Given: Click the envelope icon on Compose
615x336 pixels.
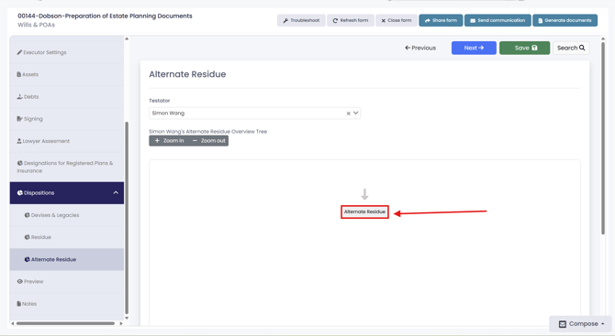Looking at the screenshot, I should click(563, 324).
